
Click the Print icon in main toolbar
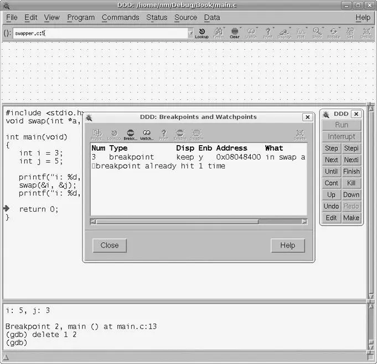pos(267,33)
